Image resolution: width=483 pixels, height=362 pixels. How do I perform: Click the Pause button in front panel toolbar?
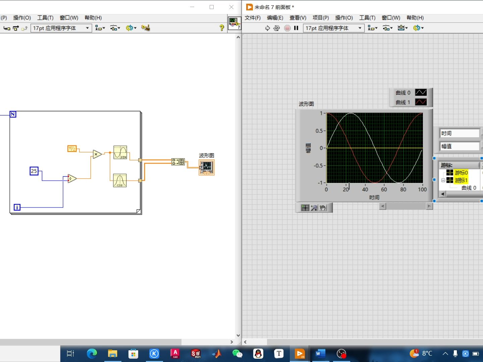coord(296,28)
